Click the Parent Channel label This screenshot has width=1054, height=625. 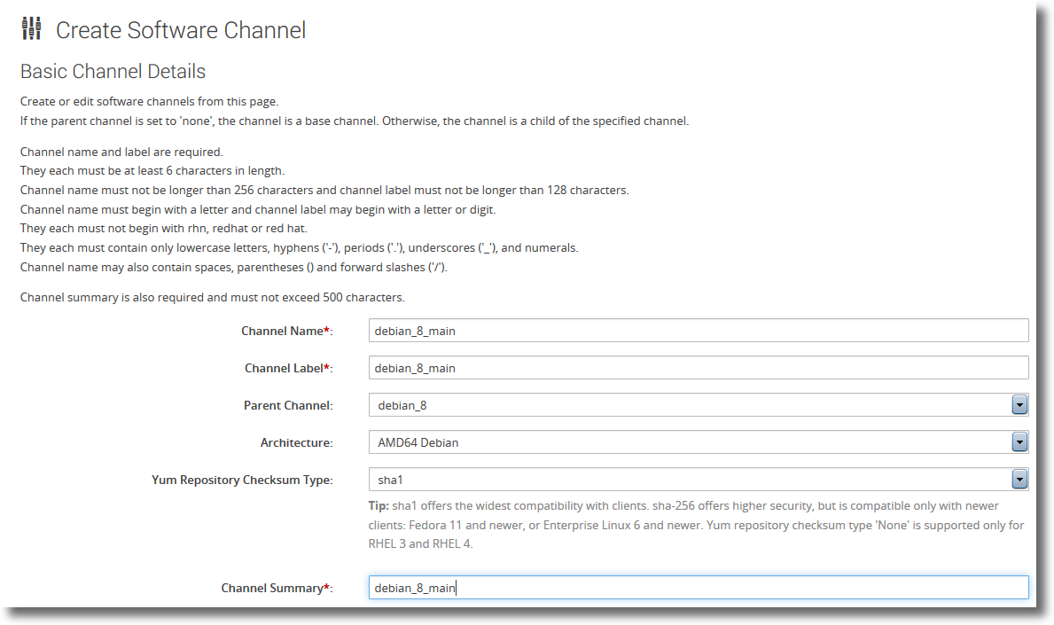click(288, 405)
